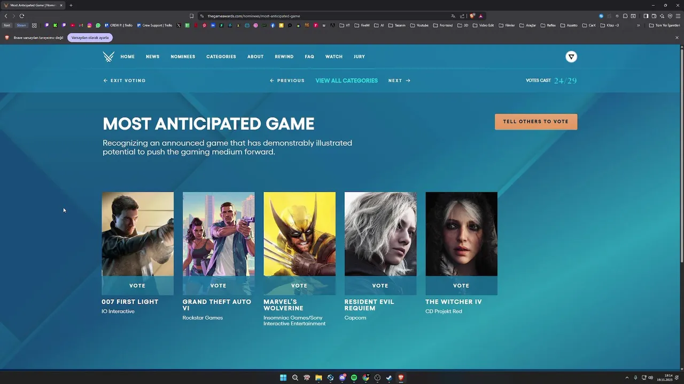Go back with the browser back arrow
This screenshot has height=384, width=684.
(x=6, y=16)
